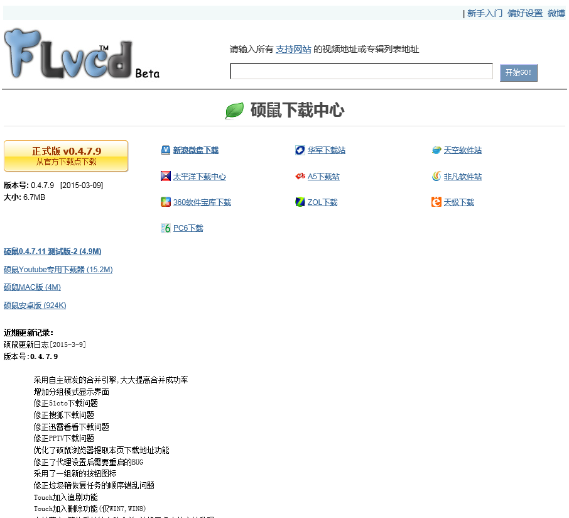
Task: Open the 360软件宝库下载 link
Action: pyautogui.click(x=202, y=202)
